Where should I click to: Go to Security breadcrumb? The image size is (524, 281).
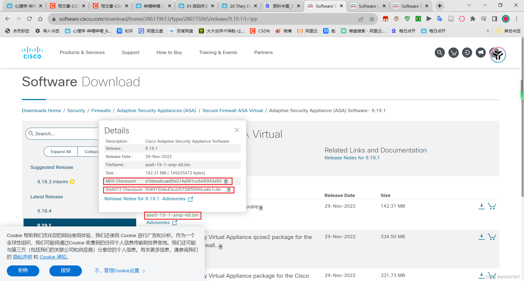pyautogui.click(x=76, y=110)
